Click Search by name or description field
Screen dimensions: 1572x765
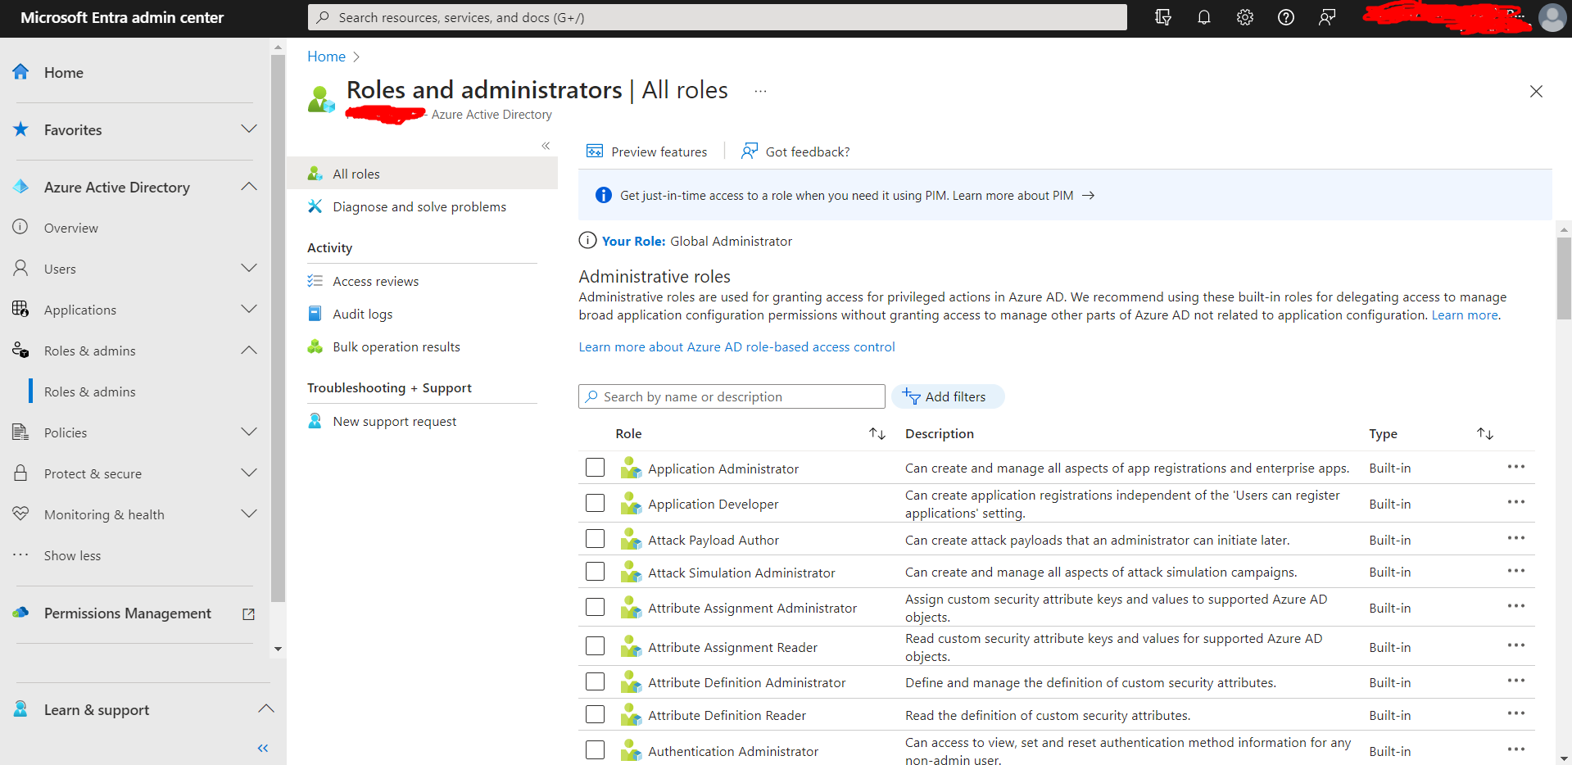pyautogui.click(x=732, y=396)
